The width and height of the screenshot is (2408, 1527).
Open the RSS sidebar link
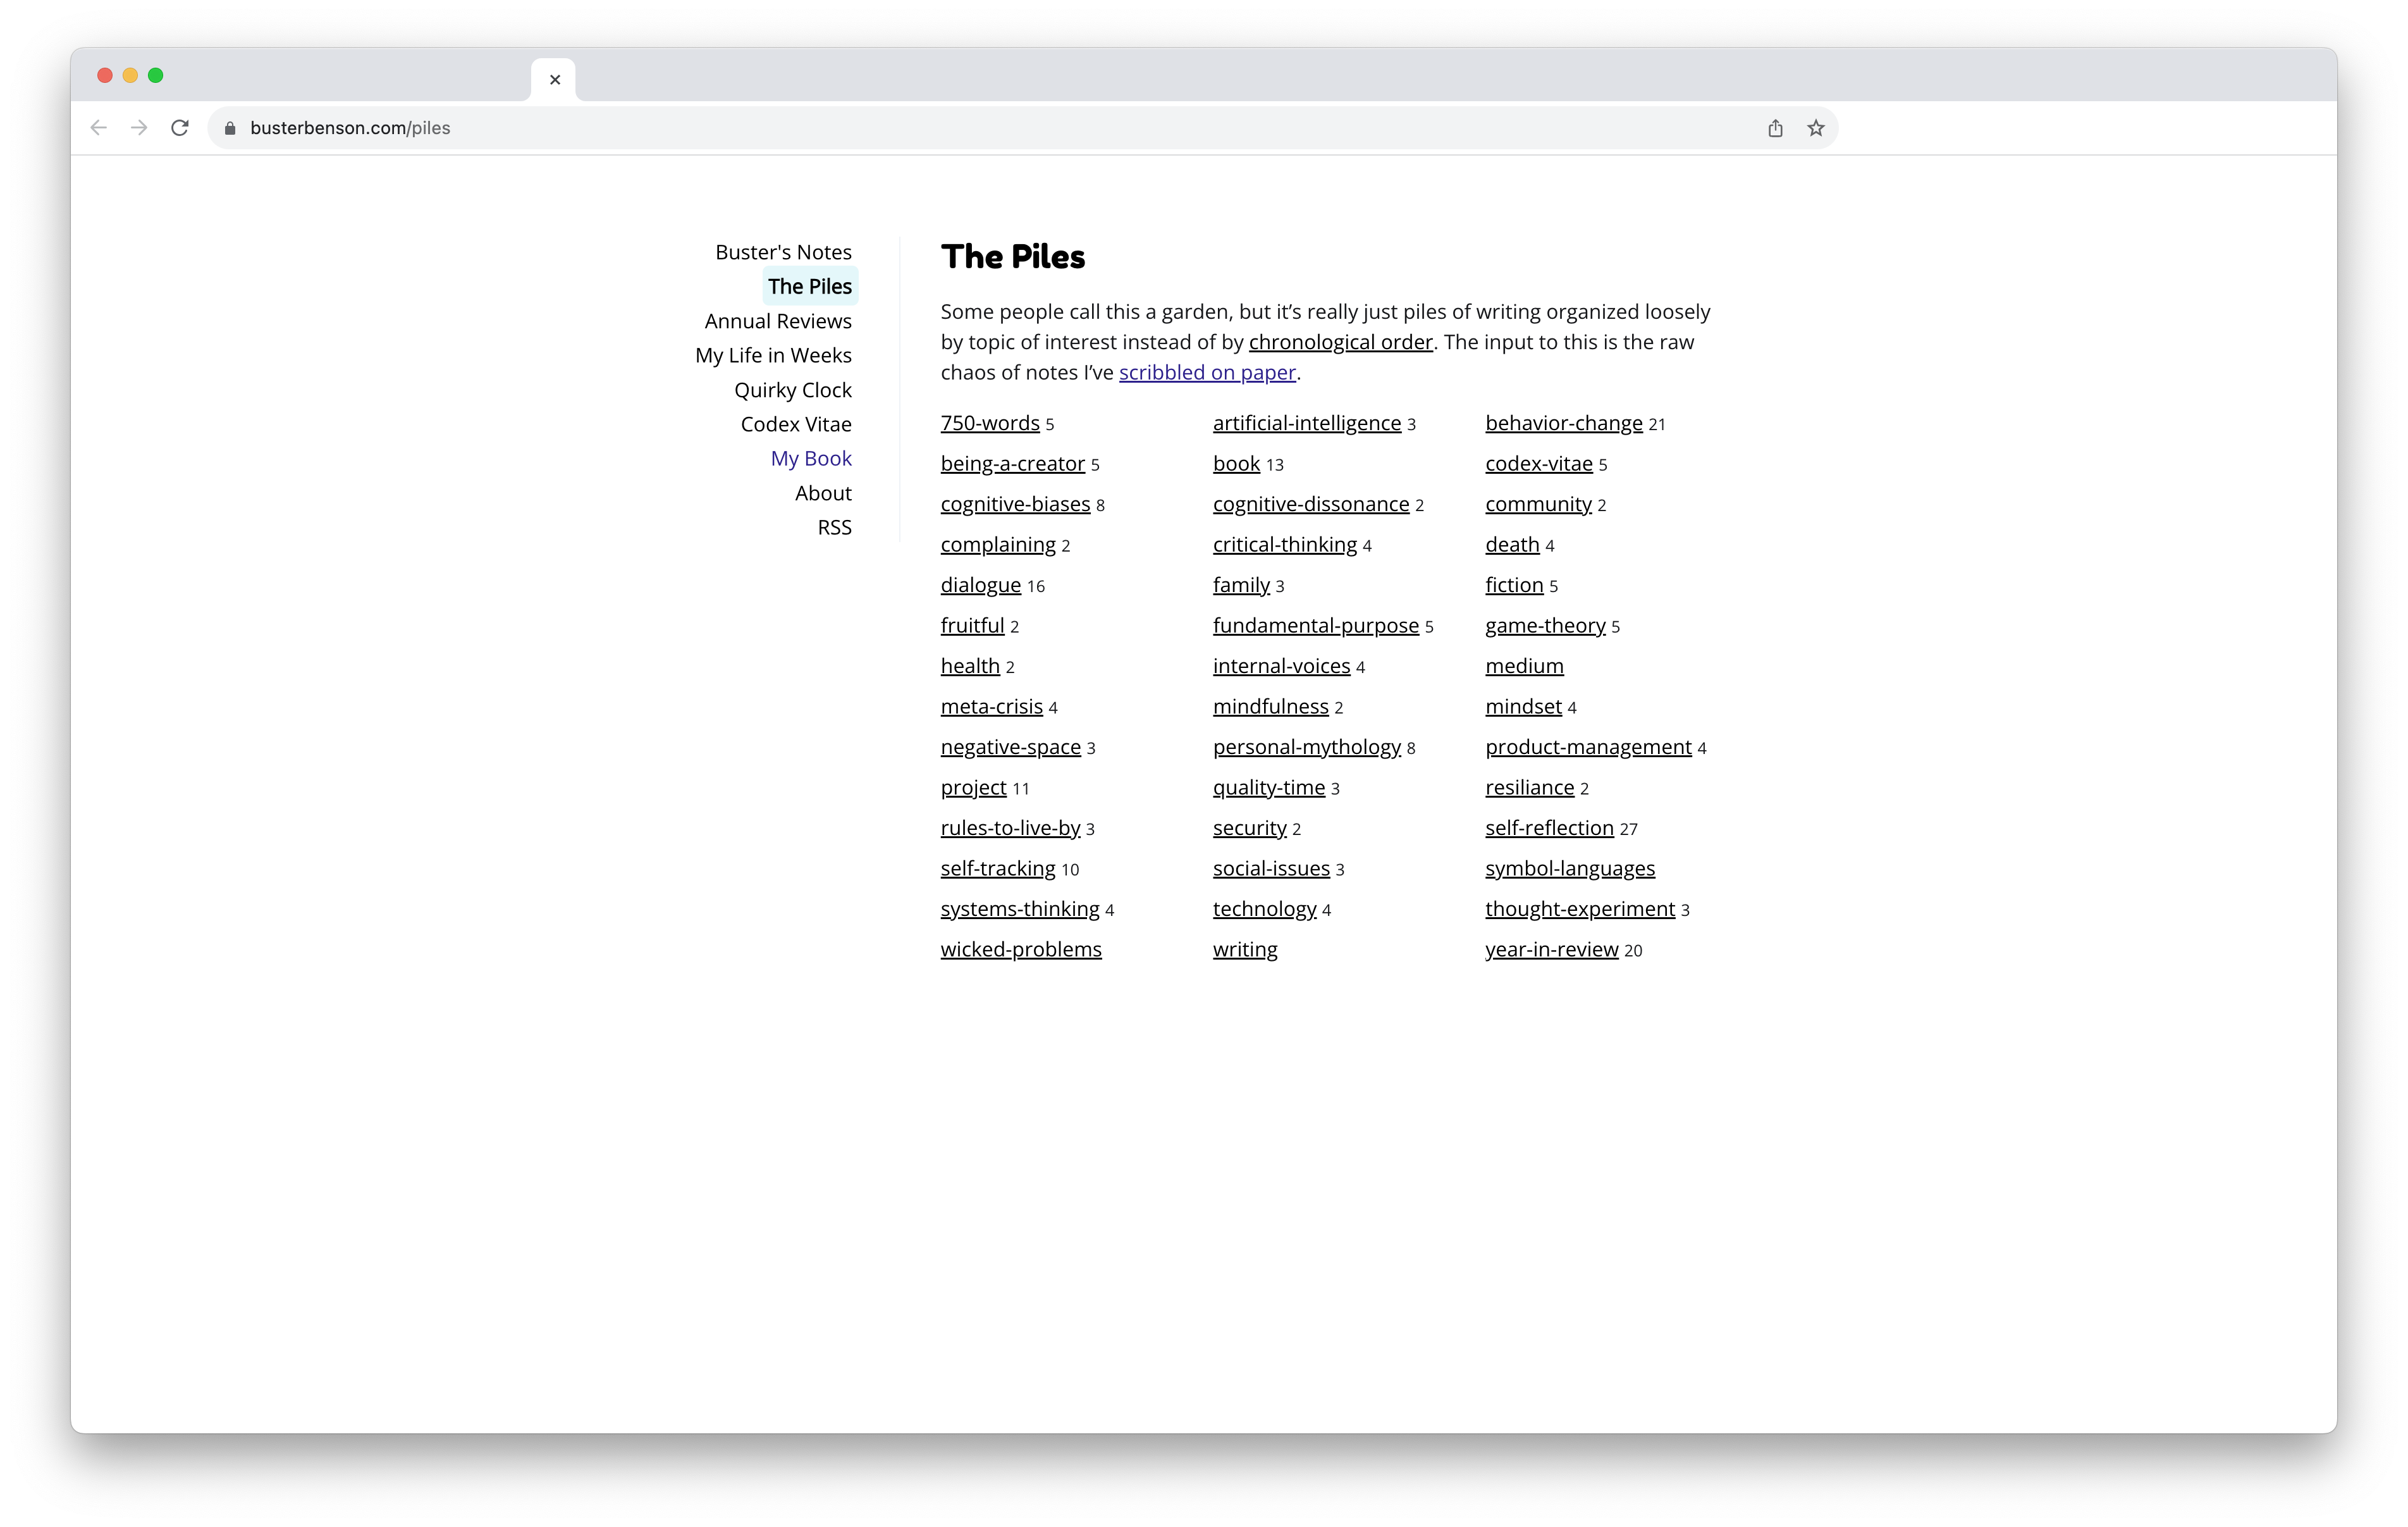834,528
